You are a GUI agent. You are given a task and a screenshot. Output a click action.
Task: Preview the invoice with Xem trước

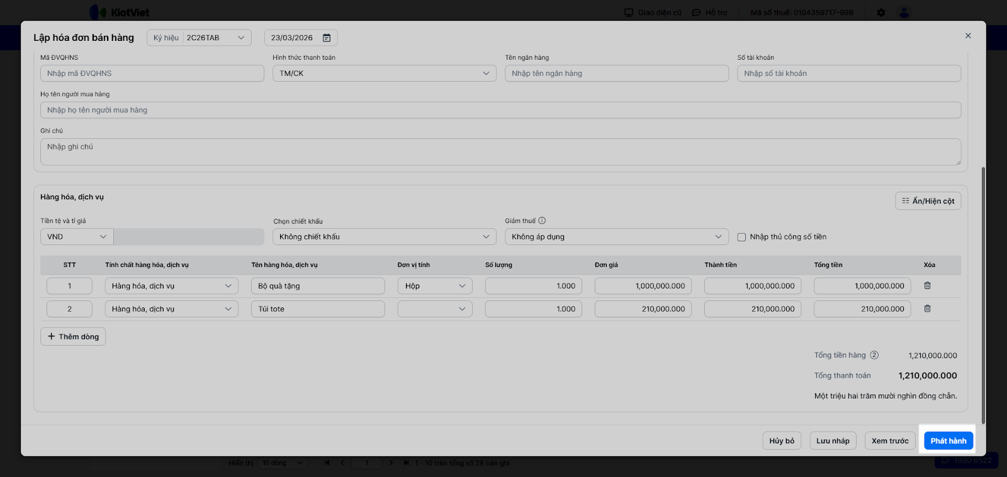click(x=890, y=441)
